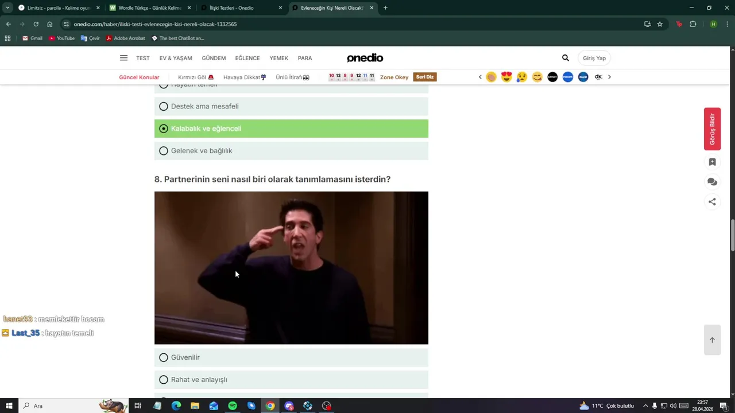
Task: Select the 'Gelenek ve bağlılık' option
Action: pos(291,151)
